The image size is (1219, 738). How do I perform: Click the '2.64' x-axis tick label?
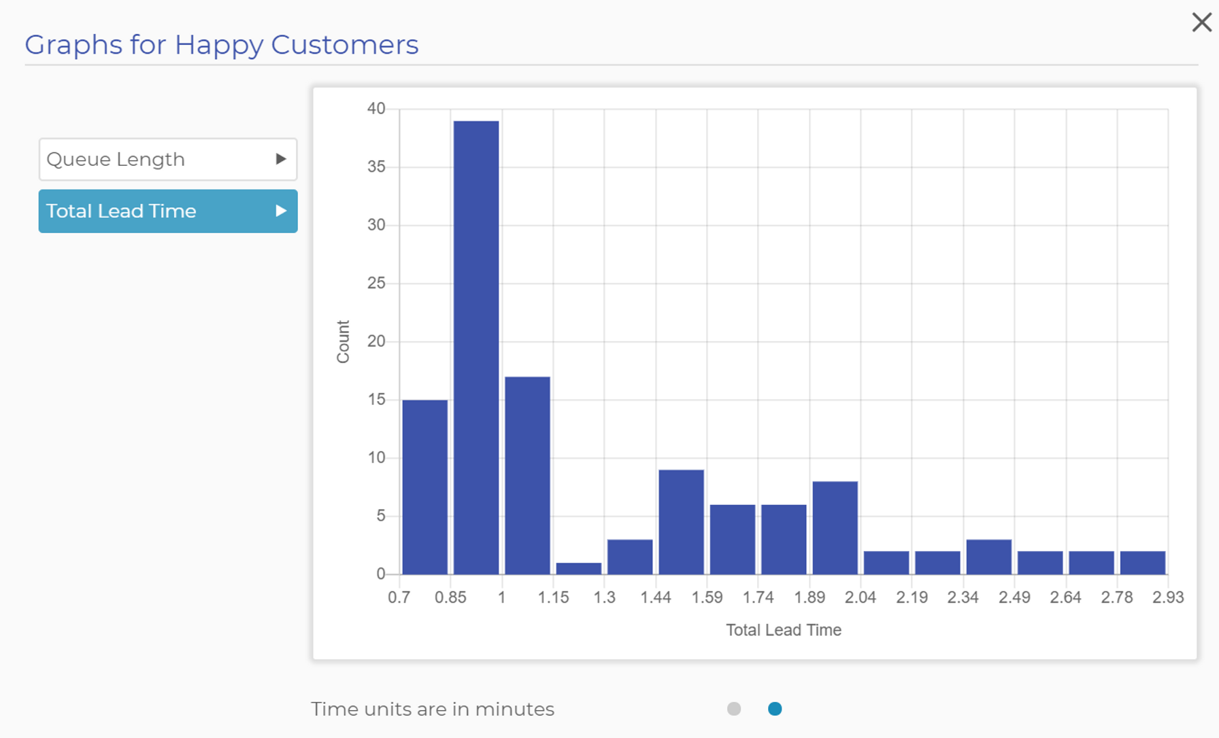coord(1066,597)
